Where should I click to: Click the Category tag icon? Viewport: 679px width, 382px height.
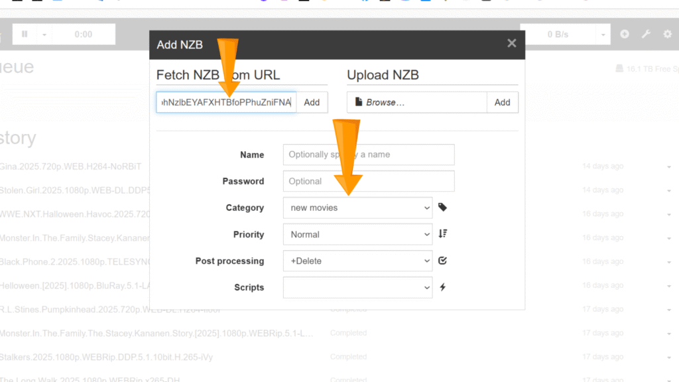[x=443, y=208]
